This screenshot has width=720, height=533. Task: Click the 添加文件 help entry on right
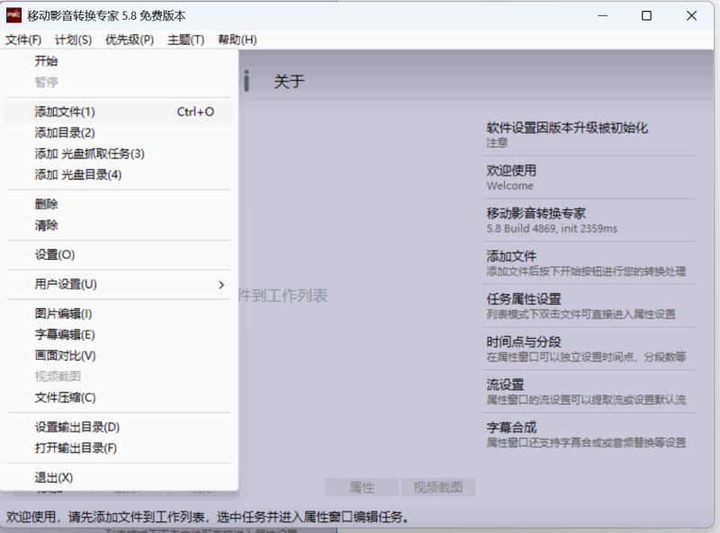[589, 263]
